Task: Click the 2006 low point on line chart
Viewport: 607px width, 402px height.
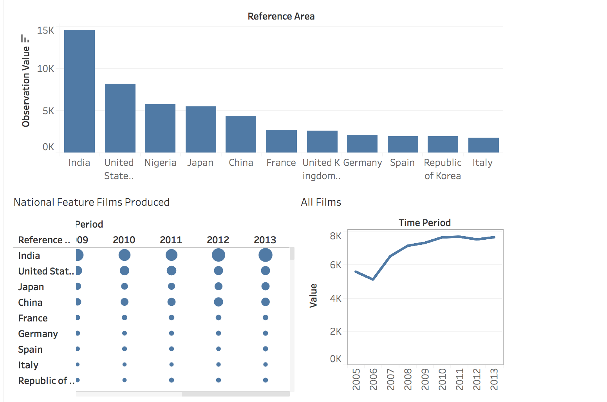Action: pos(373,279)
